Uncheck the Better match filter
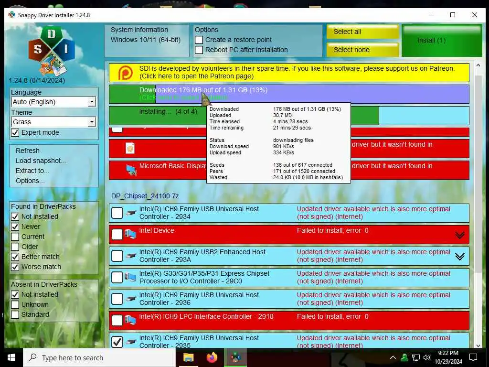This screenshot has width=489, height=367. (15, 257)
